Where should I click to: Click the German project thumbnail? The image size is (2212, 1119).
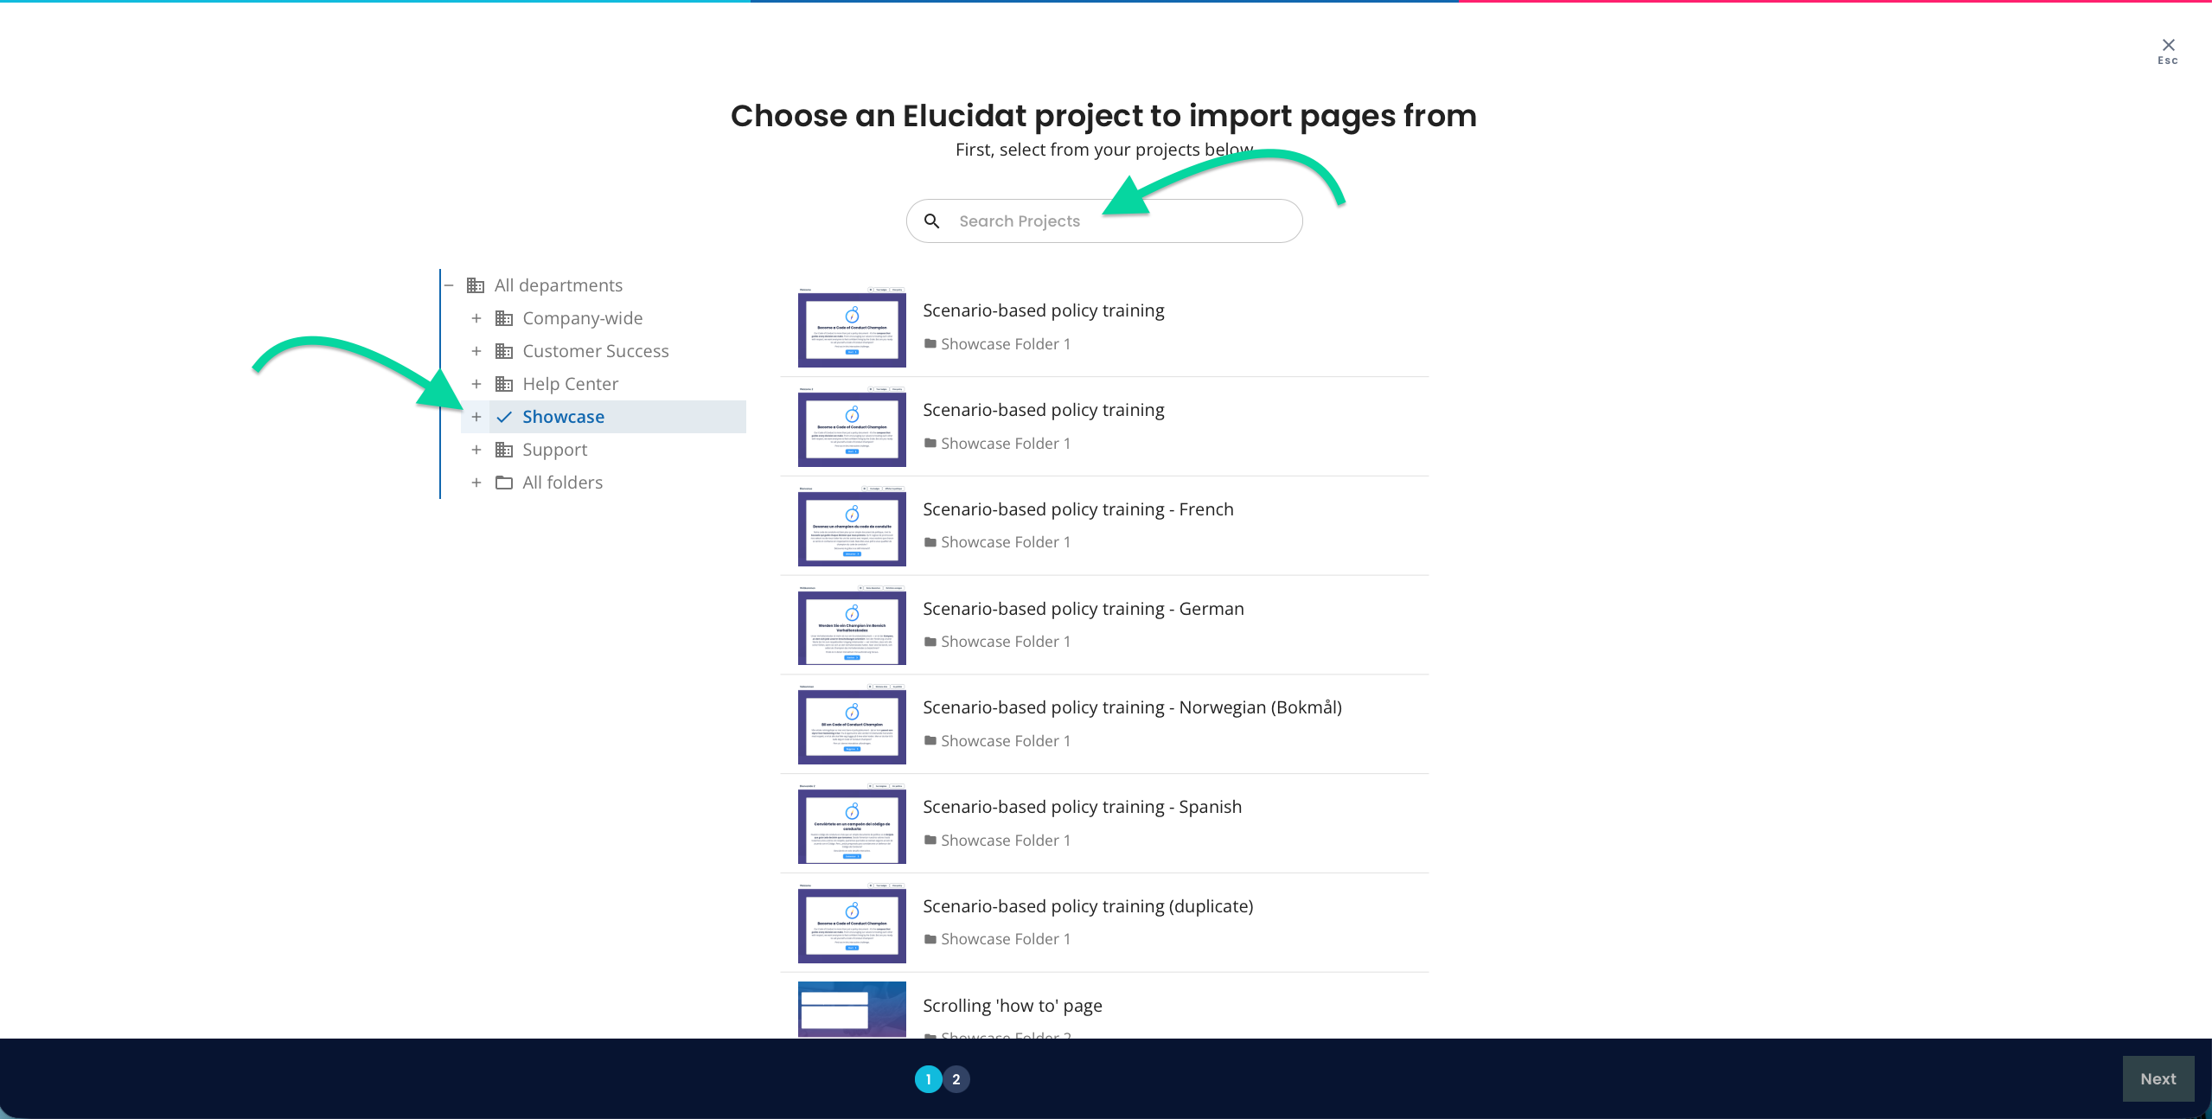pyautogui.click(x=852, y=625)
